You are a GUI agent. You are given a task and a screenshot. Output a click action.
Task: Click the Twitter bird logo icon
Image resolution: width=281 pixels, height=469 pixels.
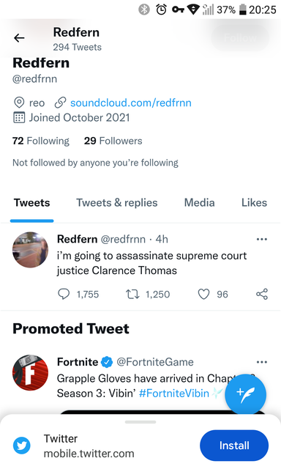22,446
